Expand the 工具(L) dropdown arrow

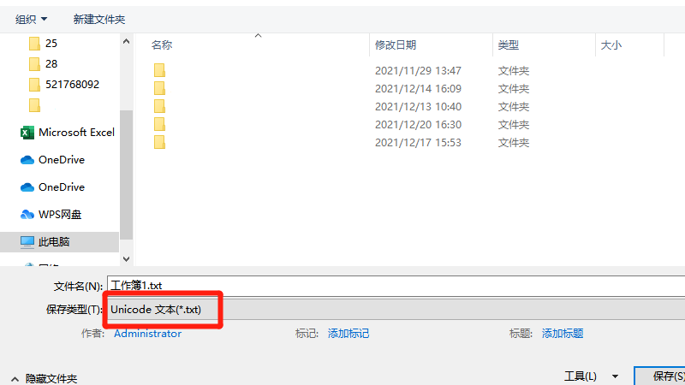coord(615,376)
